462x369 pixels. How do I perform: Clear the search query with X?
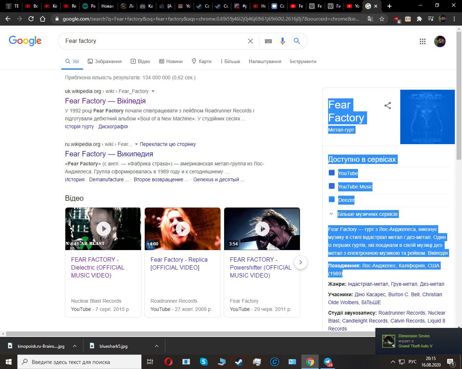click(x=250, y=41)
